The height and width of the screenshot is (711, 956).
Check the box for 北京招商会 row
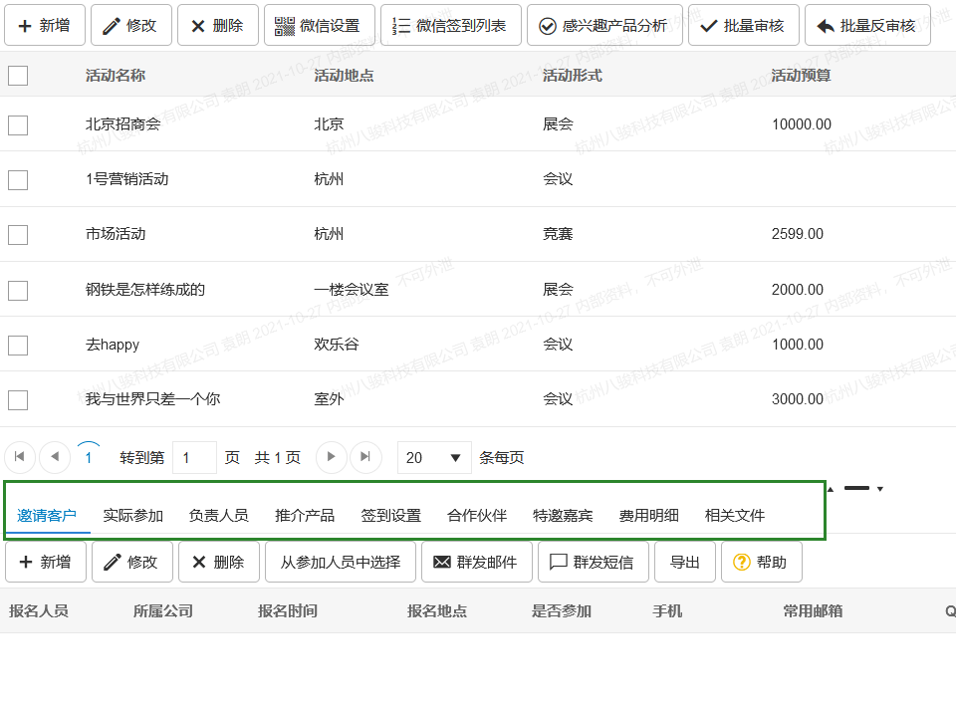(x=18, y=125)
